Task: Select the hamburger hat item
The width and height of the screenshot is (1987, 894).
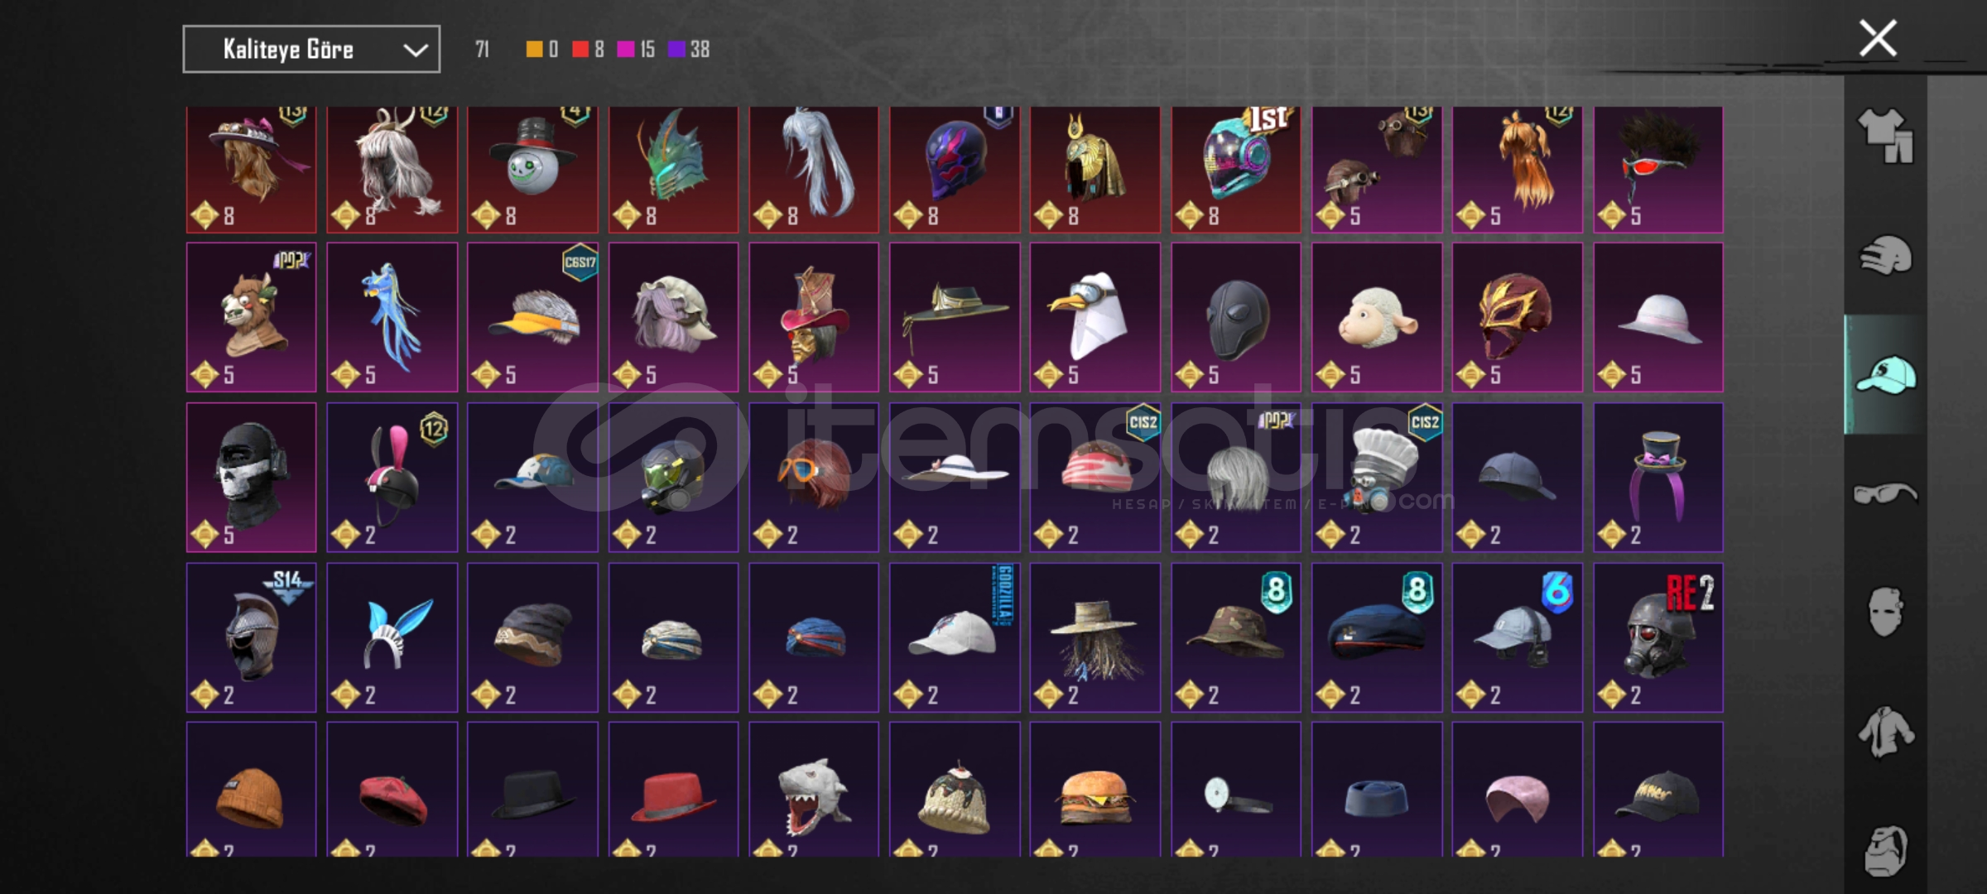Action: tap(1095, 790)
